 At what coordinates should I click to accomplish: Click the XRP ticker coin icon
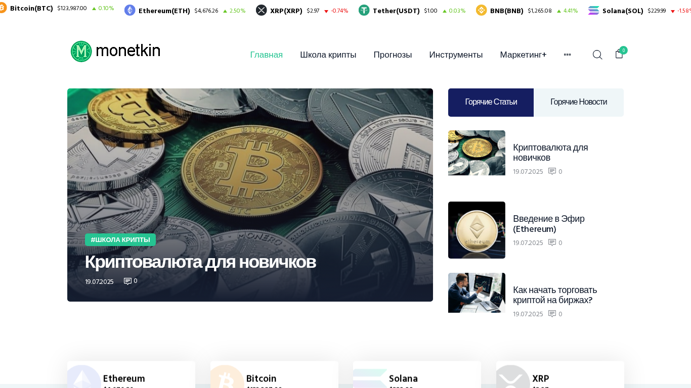click(262, 10)
